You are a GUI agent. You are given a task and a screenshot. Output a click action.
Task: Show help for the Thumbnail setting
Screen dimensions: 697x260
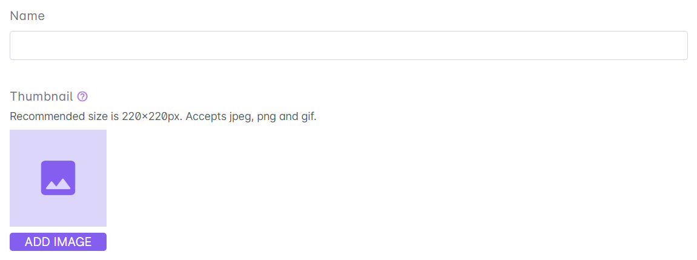83,96
